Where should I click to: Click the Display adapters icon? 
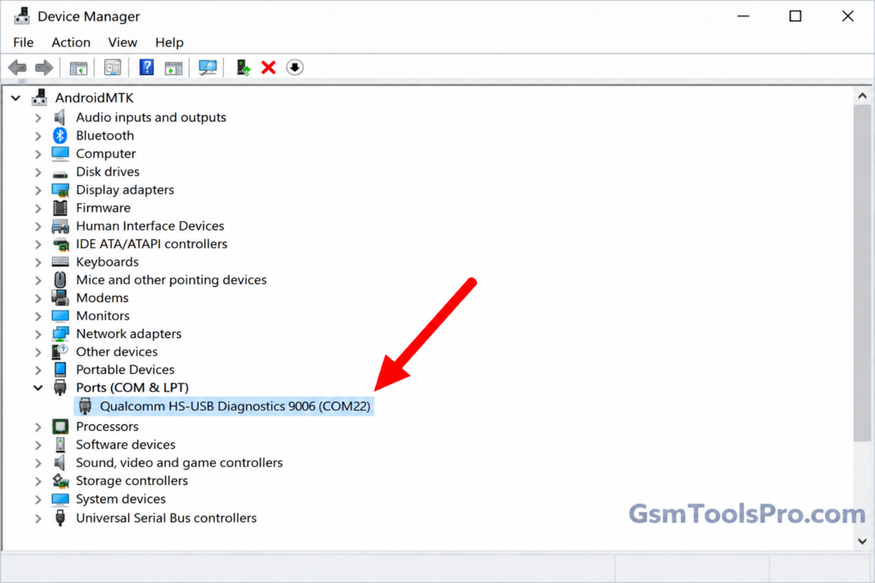click(61, 190)
